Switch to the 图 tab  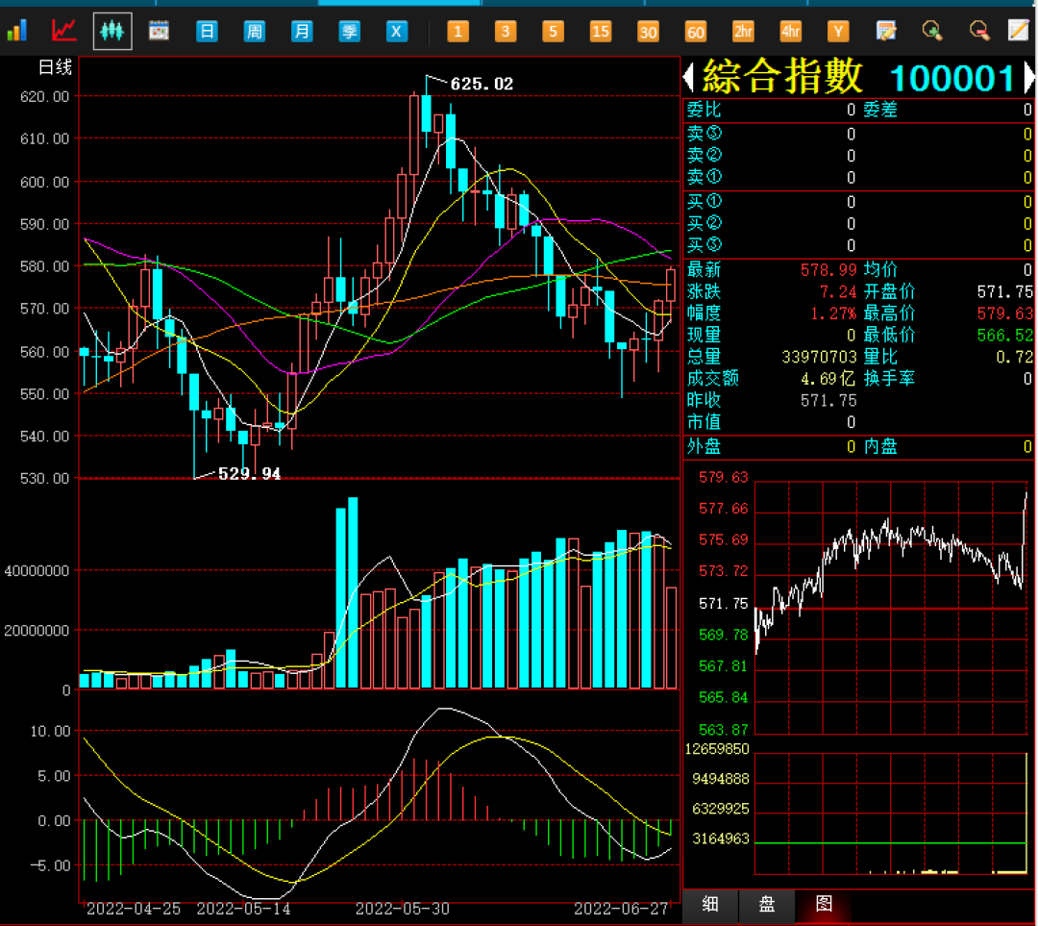824,904
